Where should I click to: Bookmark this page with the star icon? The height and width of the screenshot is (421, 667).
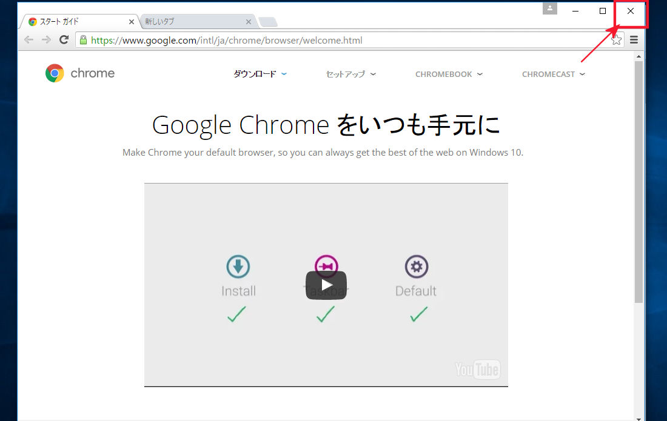pos(617,40)
